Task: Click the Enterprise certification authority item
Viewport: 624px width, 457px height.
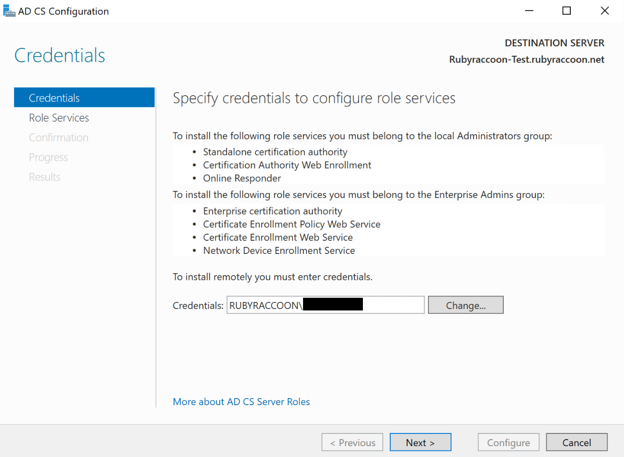Action: pos(272,211)
